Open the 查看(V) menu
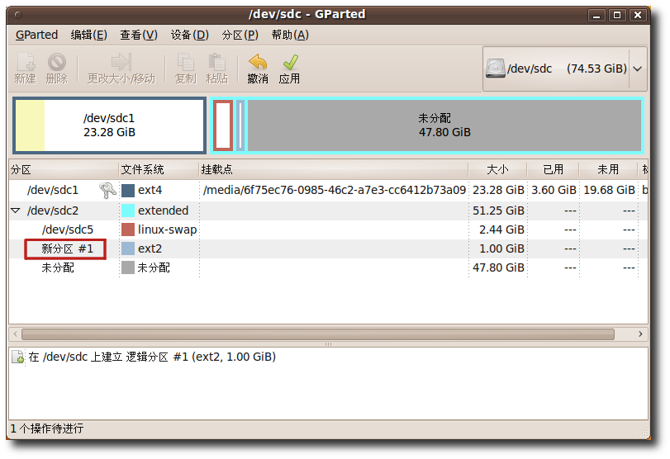The image size is (670, 459). (139, 35)
